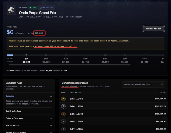This screenshot has height=133, width=171.
Task: Click the rank 4 badge
Action: (63, 121)
